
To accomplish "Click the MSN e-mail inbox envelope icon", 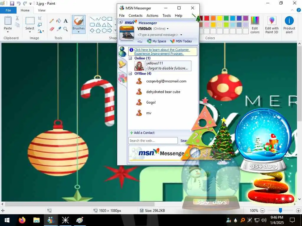I will 140,41.
